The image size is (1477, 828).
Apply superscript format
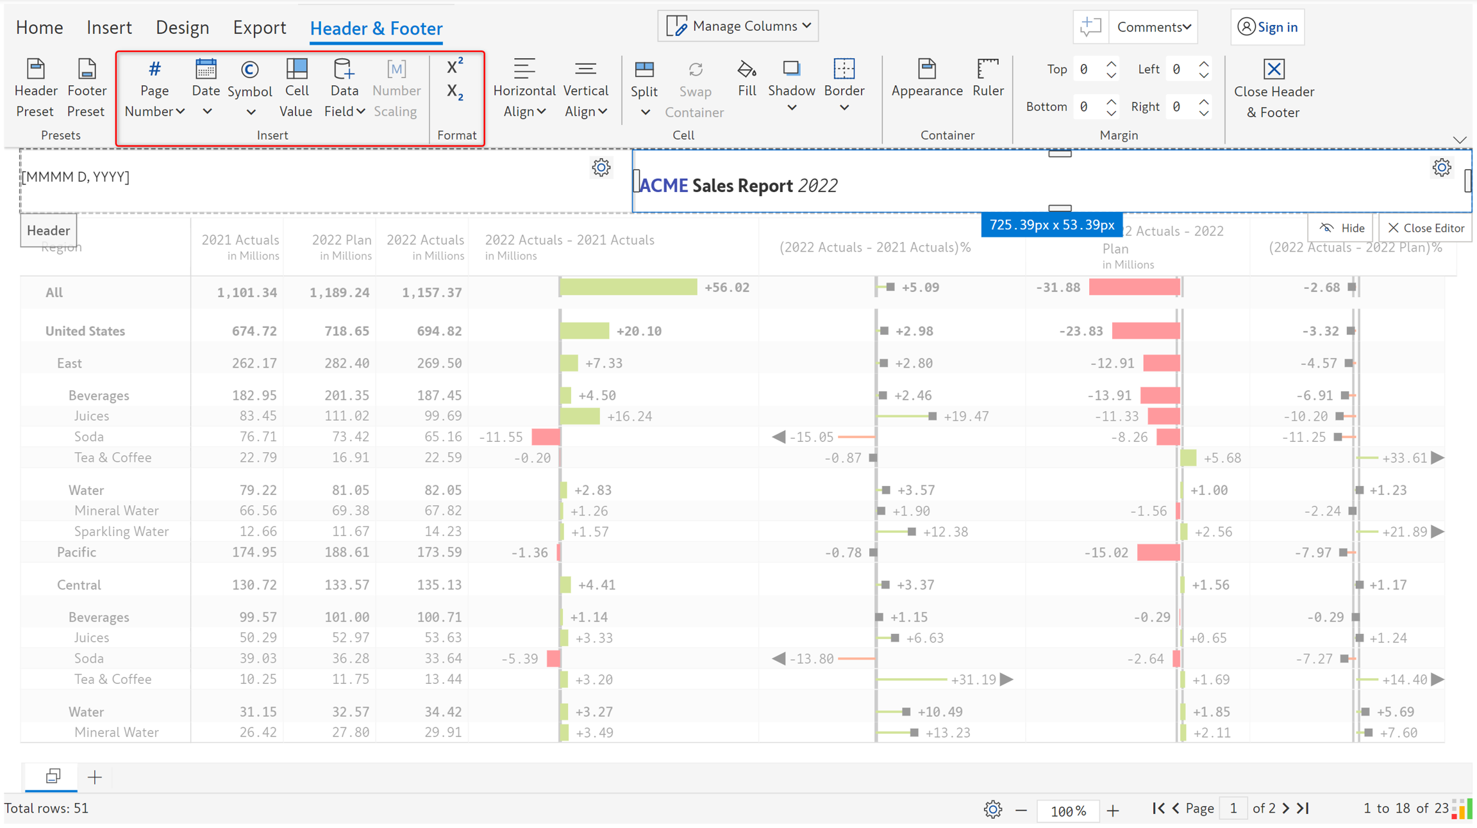tap(455, 67)
